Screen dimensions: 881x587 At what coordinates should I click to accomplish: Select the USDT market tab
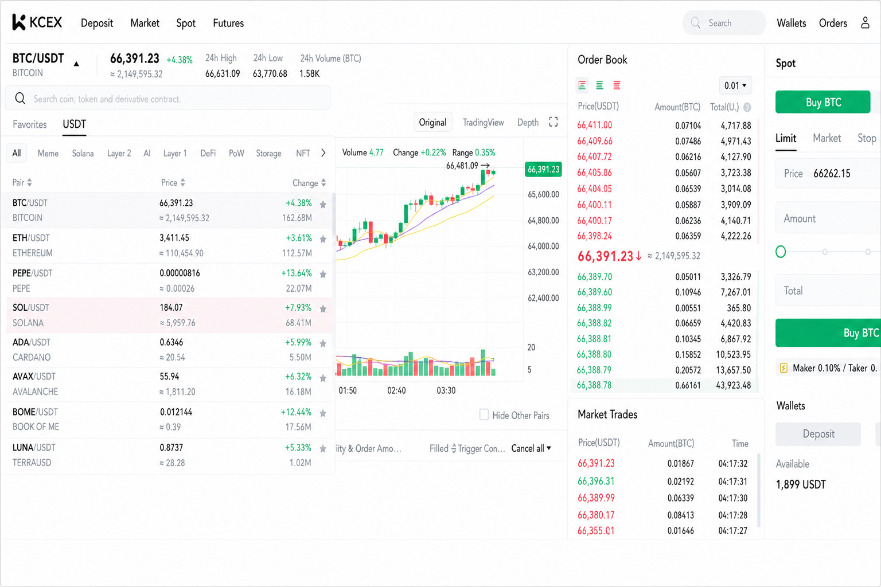coord(75,124)
